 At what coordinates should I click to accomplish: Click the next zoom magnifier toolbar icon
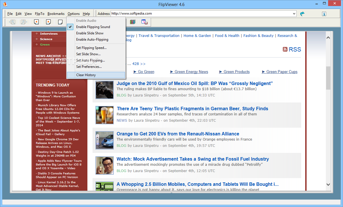(x=24, y=22)
